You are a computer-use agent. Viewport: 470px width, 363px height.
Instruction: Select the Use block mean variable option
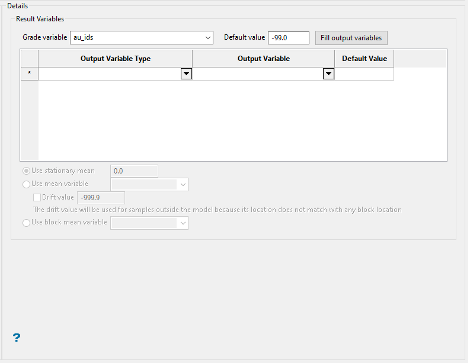click(27, 223)
